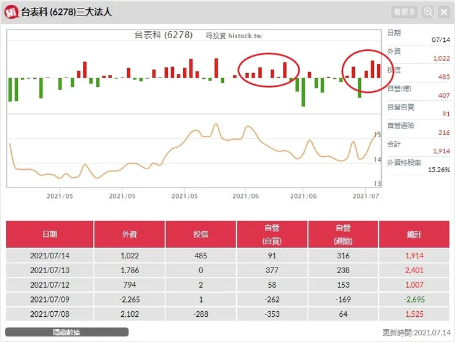Click date cell 2021/07/08
Screen dimensions: 455x342
pos(50,314)
